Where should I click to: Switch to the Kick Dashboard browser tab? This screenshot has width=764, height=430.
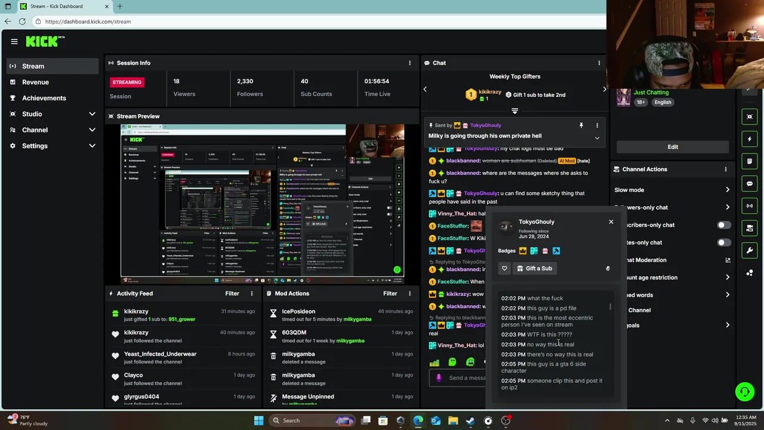pyautogui.click(x=64, y=7)
